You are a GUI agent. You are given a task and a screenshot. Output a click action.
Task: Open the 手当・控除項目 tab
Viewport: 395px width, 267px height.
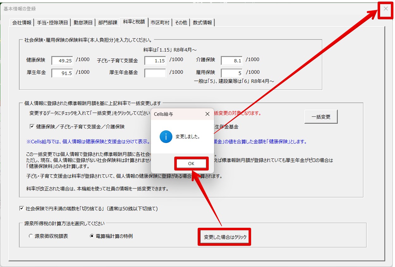pyautogui.click(x=52, y=22)
